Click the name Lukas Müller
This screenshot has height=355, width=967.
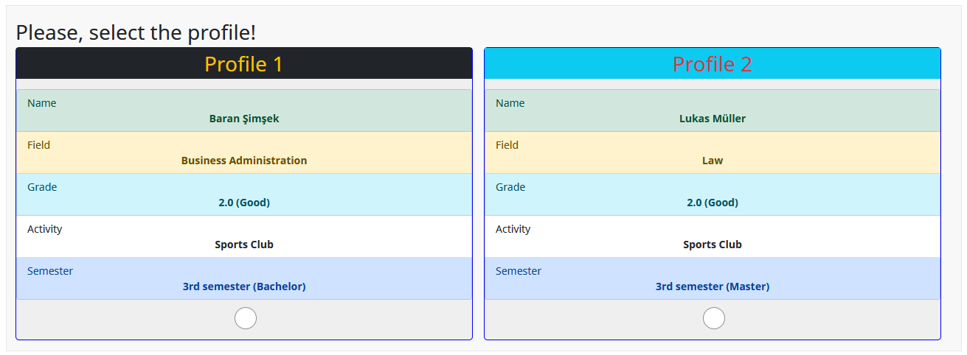(x=713, y=119)
